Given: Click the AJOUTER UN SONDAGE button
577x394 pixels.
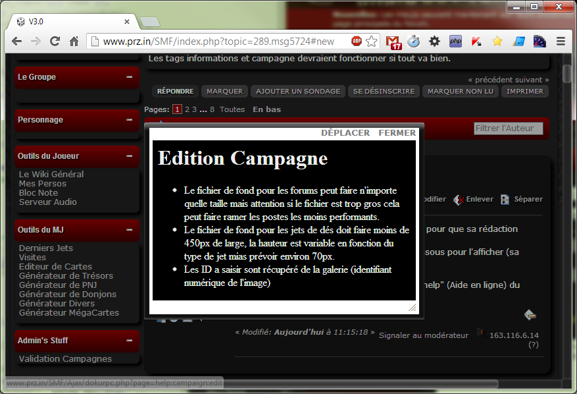Looking at the screenshot, I should [x=298, y=91].
